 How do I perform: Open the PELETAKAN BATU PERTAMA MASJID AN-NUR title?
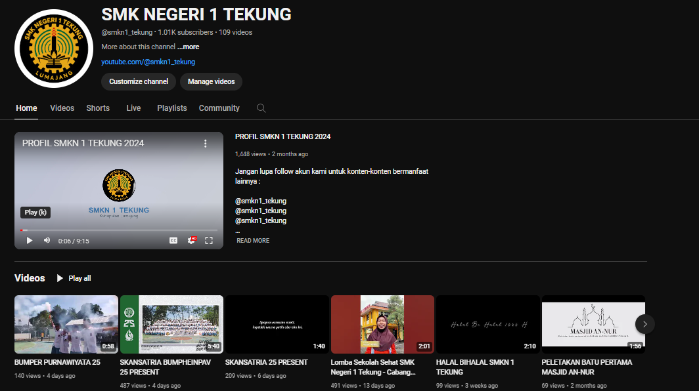coord(587,367)
